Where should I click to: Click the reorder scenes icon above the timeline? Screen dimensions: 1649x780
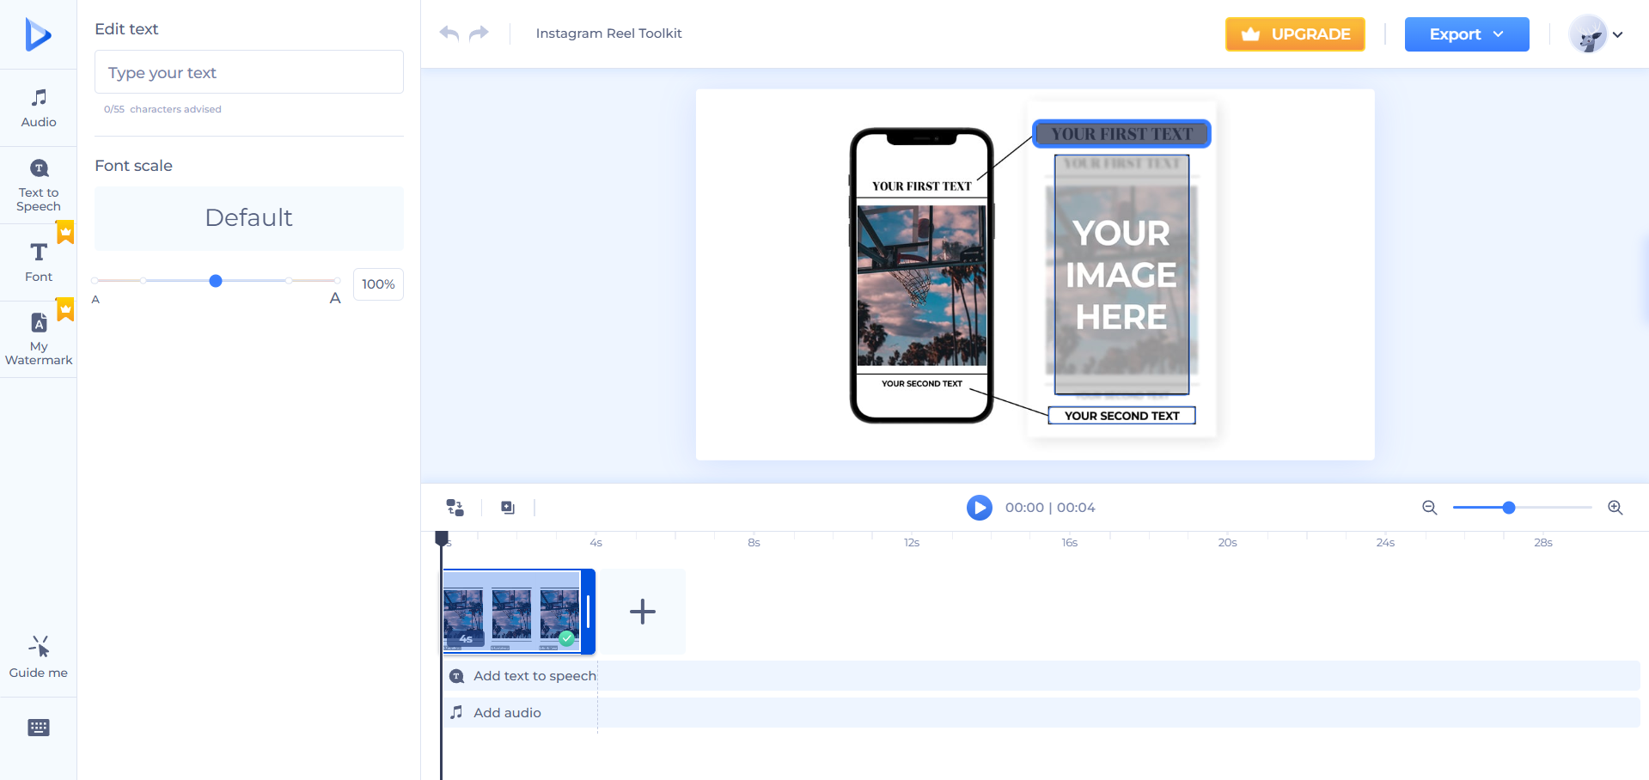[455, 507]
